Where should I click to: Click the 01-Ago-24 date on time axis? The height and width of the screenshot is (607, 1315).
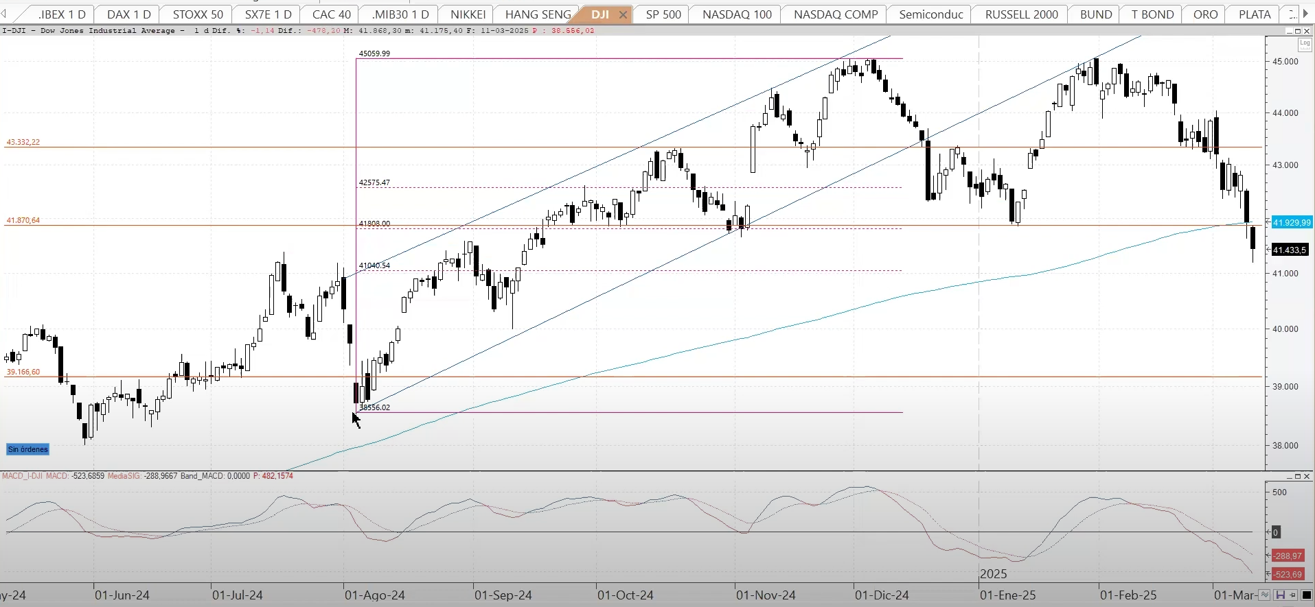(x=374, y=595)
